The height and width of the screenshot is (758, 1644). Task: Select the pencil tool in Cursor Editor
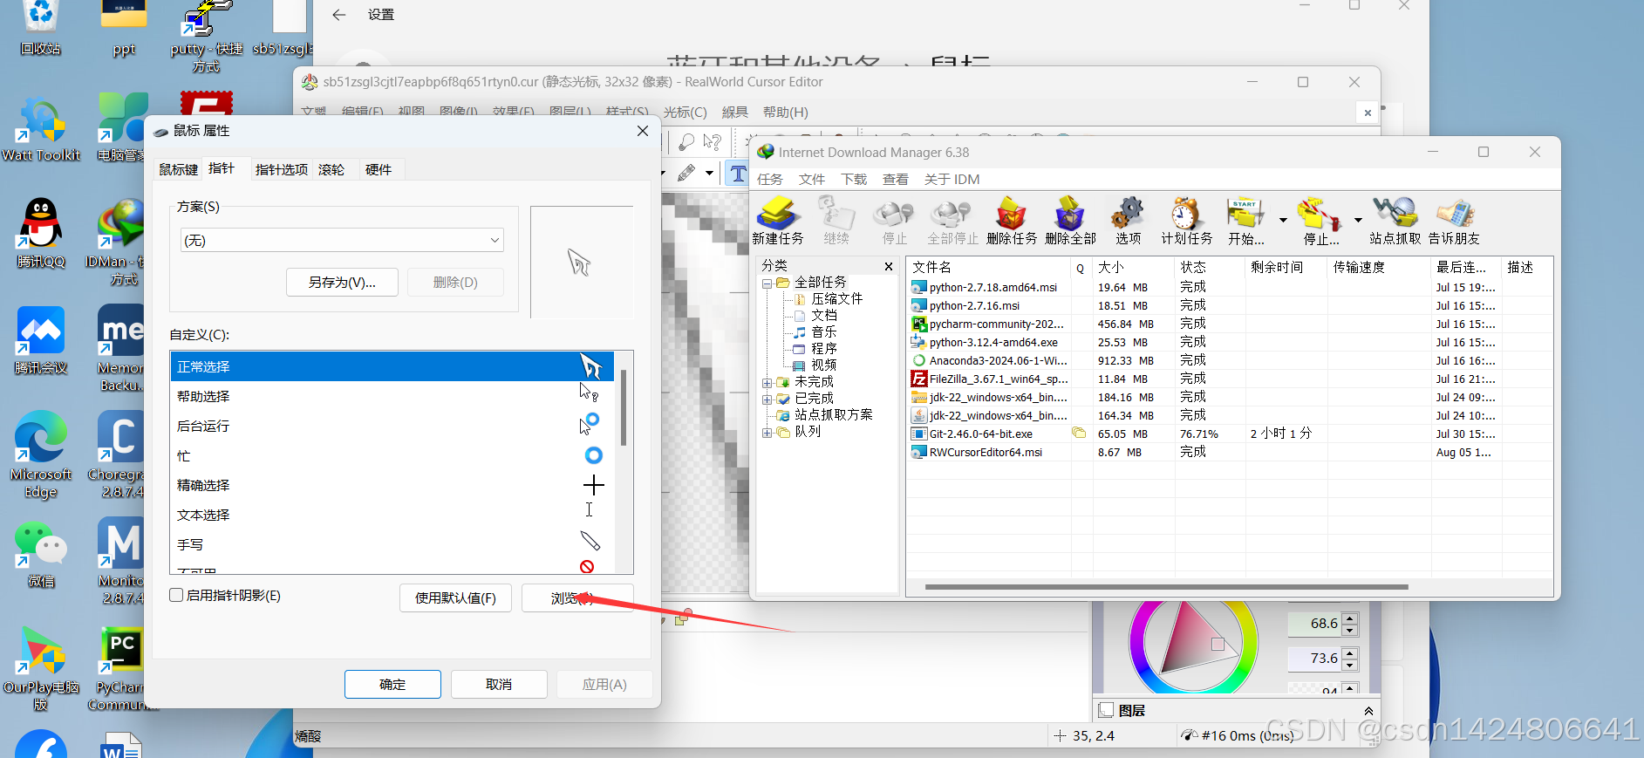point(686,173)
